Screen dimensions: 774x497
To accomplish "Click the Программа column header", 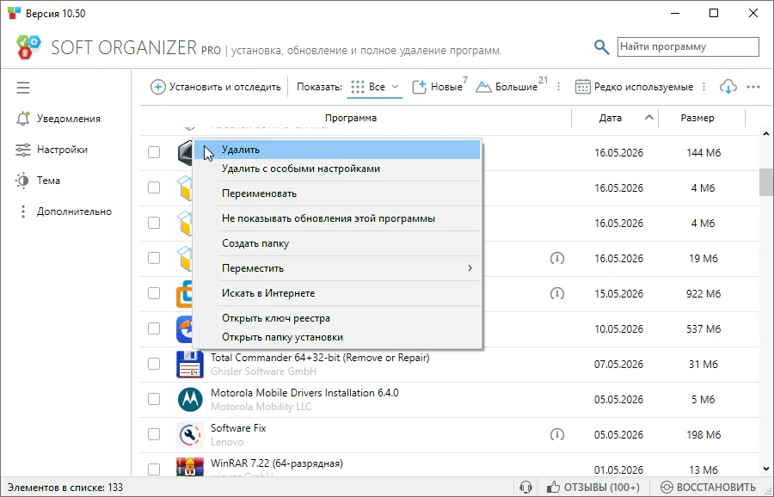I will coord(351,118).
